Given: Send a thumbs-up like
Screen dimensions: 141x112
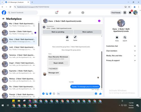Looking at the screenshot, I should (100, 94).
